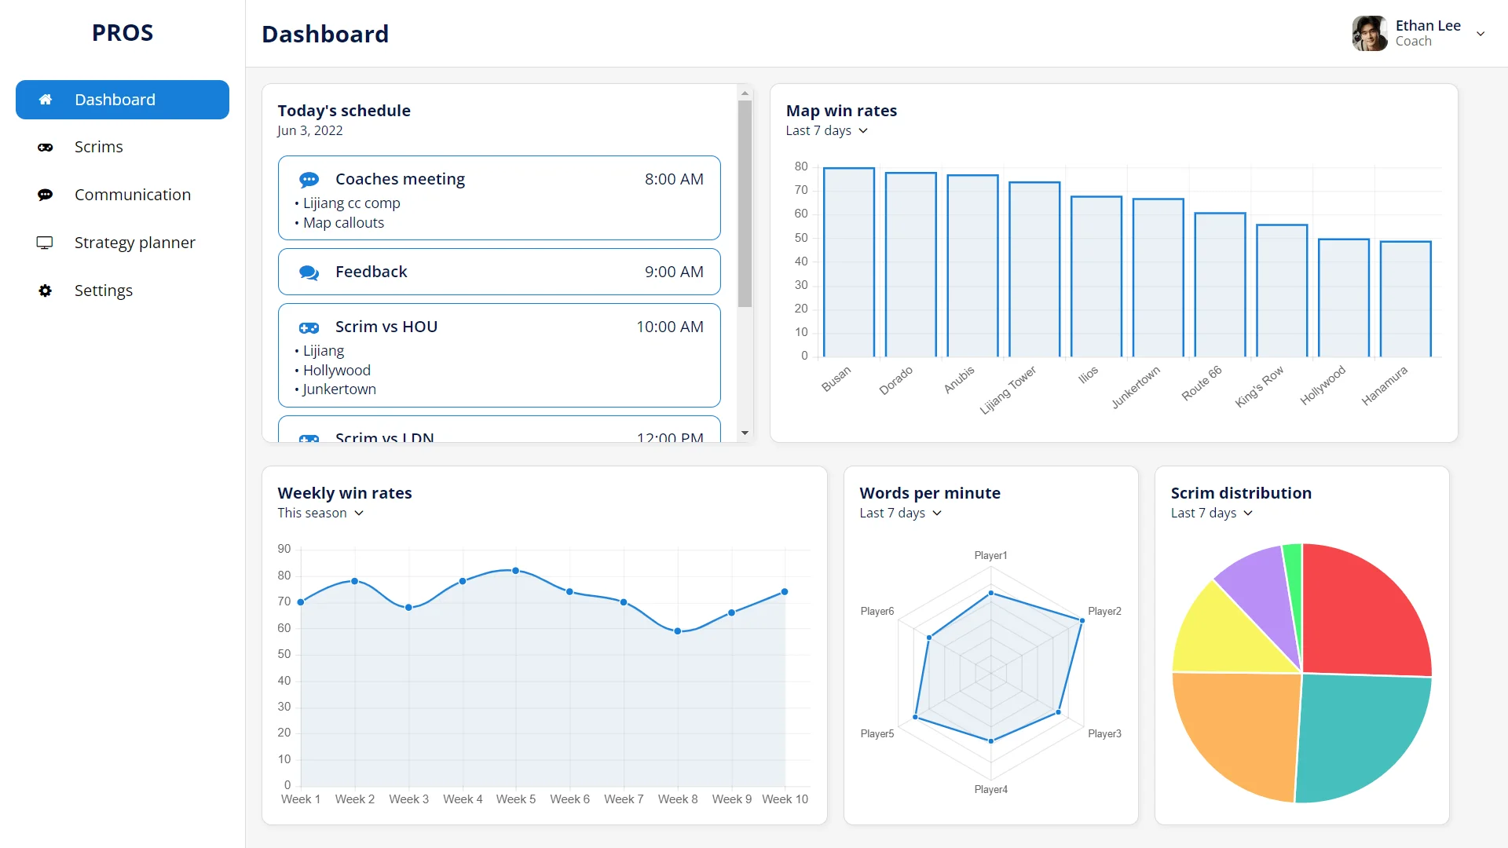This screenshot has height=848, width=1508.
Task: Click the PROS logo
Action: [122, 32]
